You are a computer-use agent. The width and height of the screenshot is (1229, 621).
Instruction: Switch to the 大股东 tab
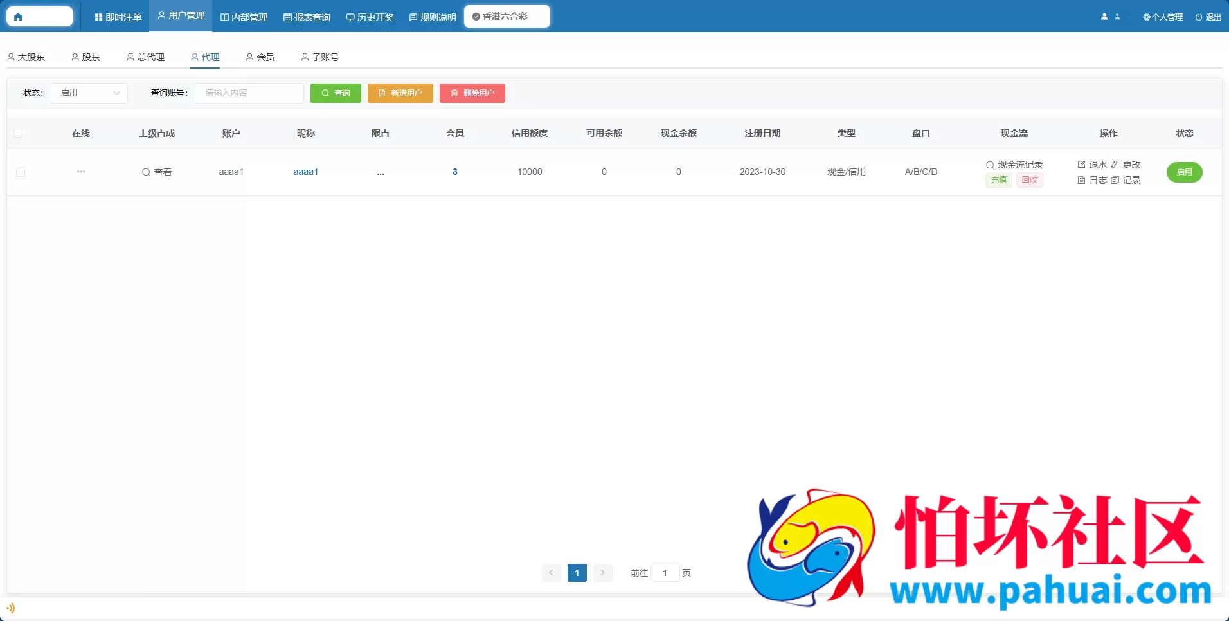pos(26,57)
